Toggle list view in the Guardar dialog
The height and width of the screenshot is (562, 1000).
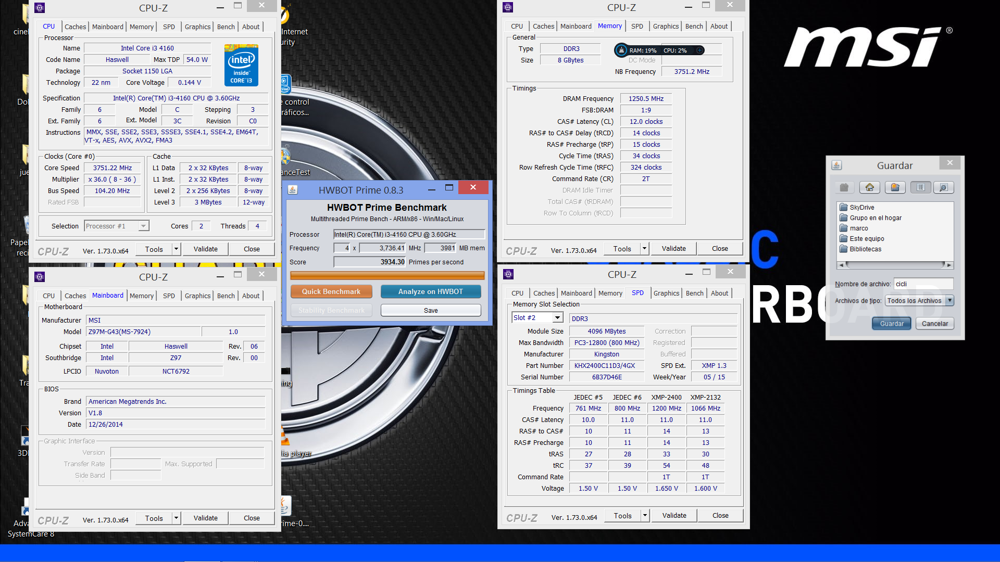[x=920, y=187]
